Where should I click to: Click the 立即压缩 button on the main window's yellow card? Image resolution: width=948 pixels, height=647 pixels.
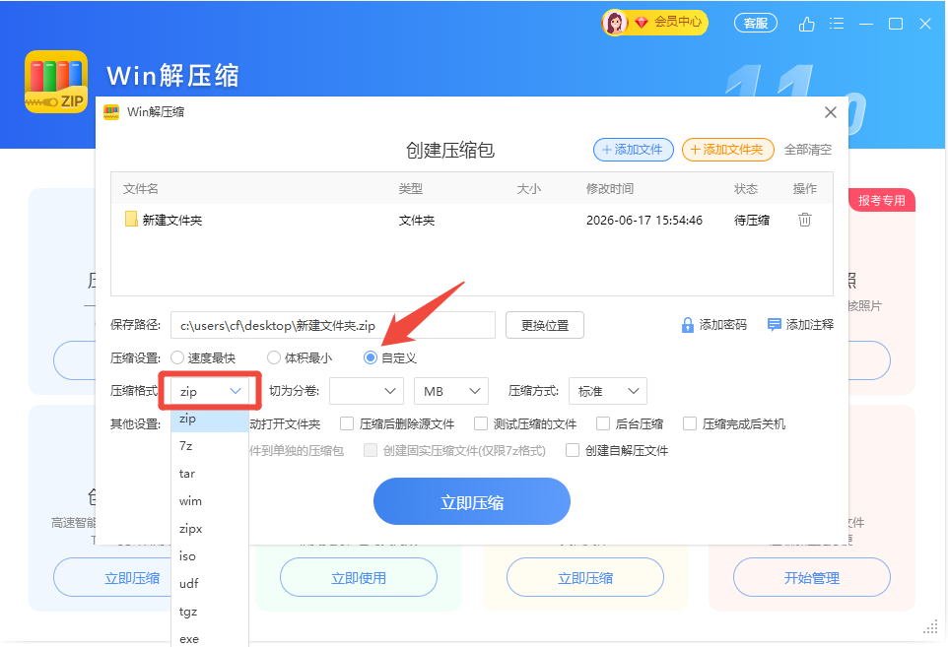click(x=585, y=578)
